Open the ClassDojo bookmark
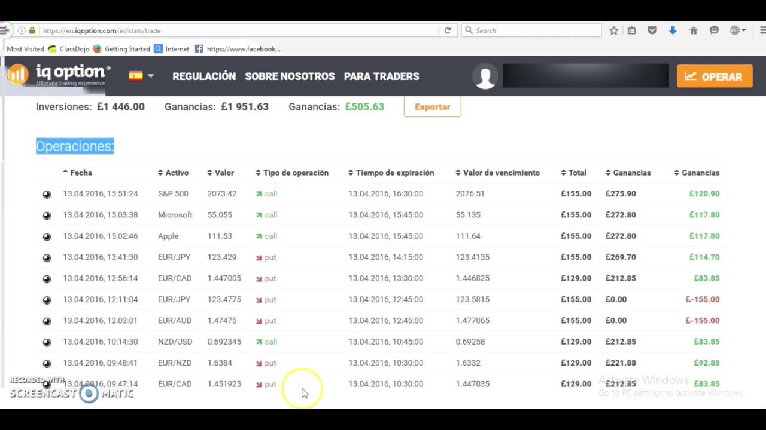766x430 pixels. click(68, 49)
